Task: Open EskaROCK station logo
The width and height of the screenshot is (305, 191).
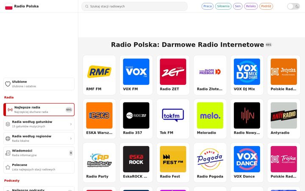Action: pyautogui.click(x=136, y=159)
